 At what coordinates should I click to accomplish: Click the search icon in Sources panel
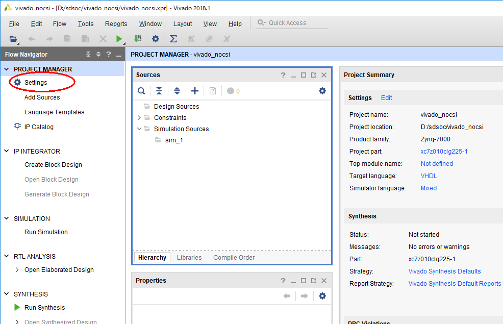tap(141, 91)
